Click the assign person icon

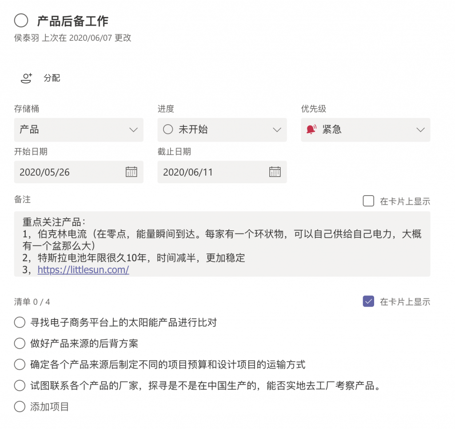[x=26, y=78]
